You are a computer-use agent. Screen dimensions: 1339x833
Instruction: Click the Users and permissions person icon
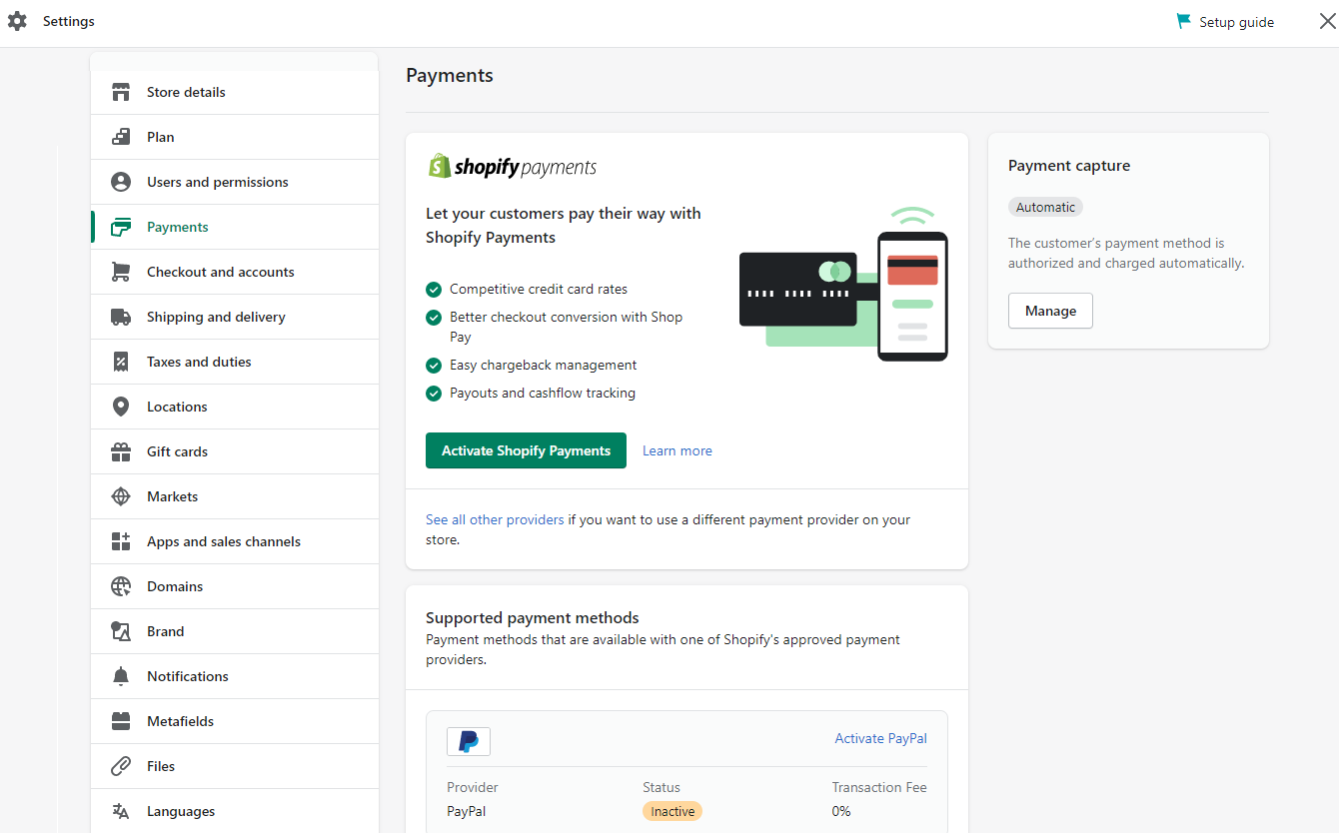click(121, 182)
